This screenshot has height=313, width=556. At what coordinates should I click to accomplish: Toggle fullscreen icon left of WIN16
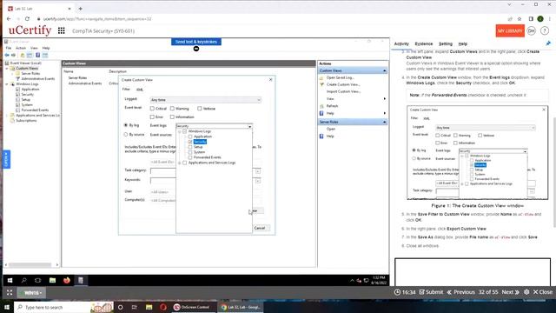pyautogui.click(x=10, y=293)
